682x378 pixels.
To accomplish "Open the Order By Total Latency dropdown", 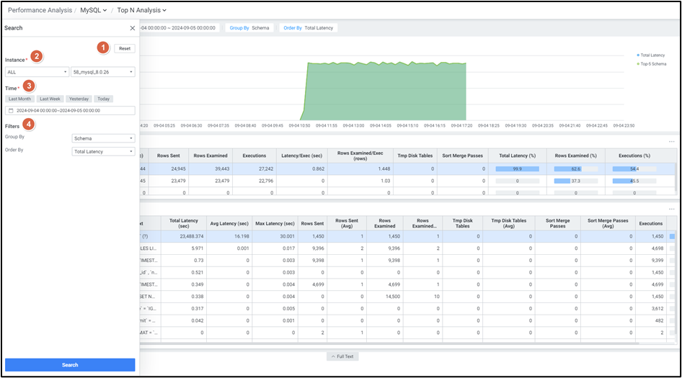I will 103,151.
